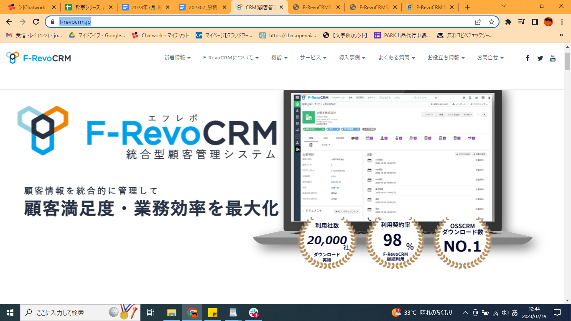Open network Wi-Fi status icon

496,312
